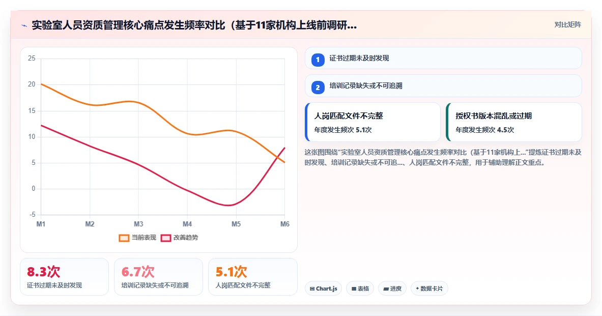The width and height of the screenshot is (602, 316).
Task: Open the 6.7次 statistic card
Action: pos(158,277)
